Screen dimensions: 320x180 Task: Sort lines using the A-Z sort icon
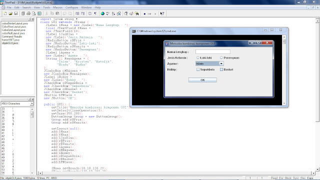coord(113,13)
